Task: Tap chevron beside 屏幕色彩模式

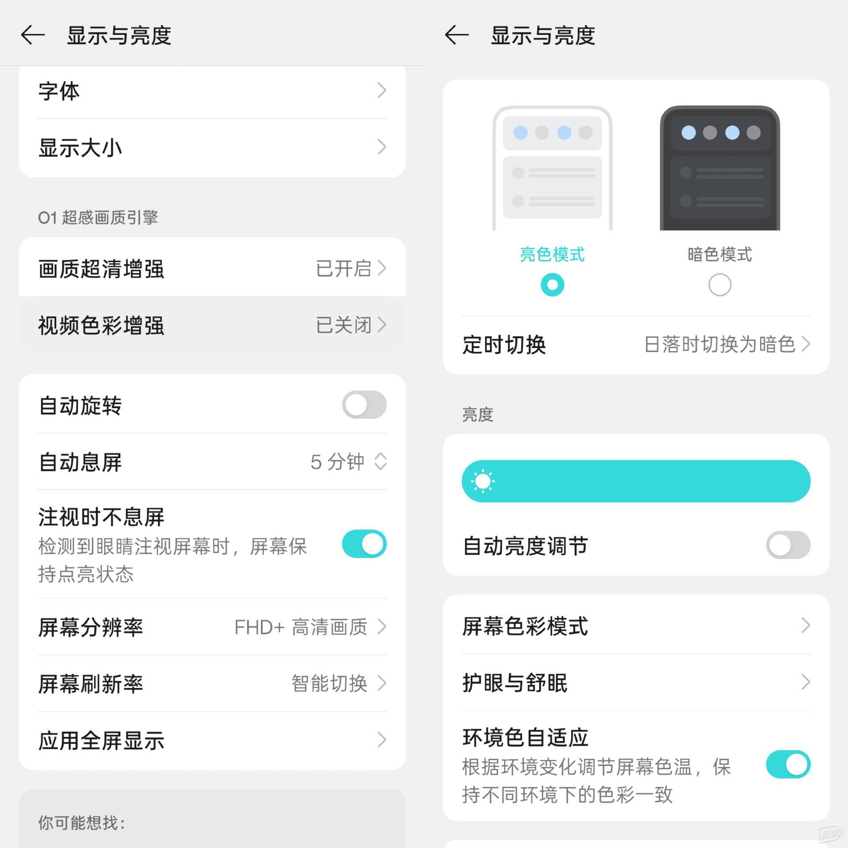Action: point(806,625)
